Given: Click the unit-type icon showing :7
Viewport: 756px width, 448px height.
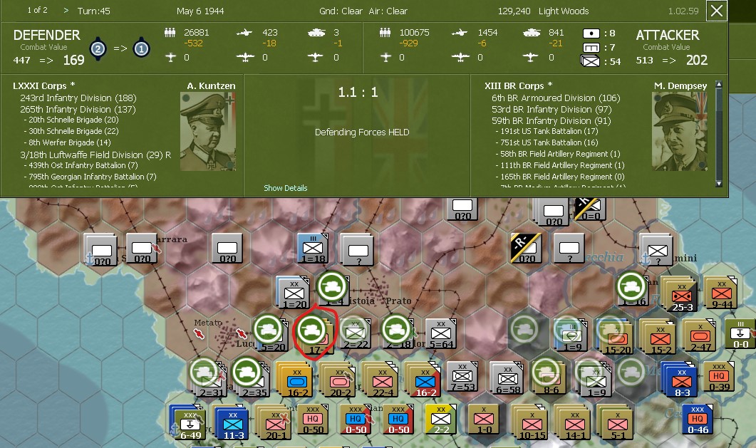Looking at the screenshot, I should 591,47.
